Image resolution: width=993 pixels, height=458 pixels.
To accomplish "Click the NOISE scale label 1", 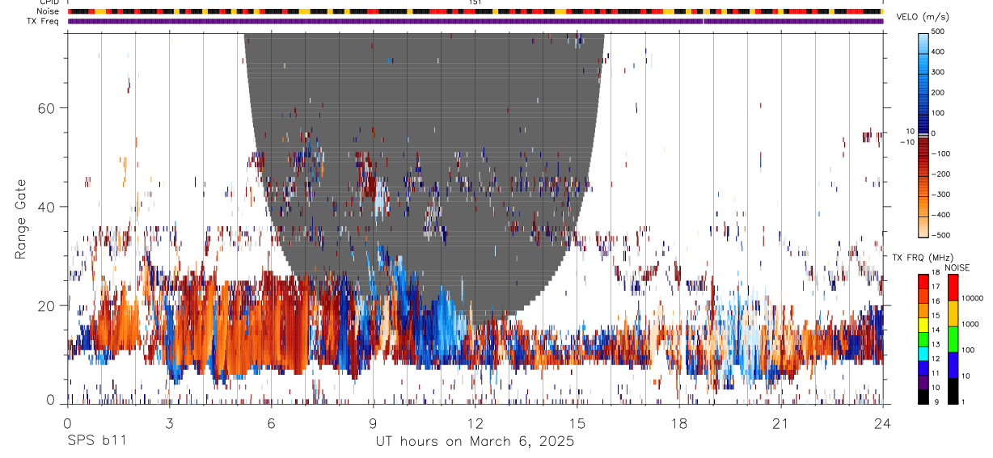I will (963, 402).
